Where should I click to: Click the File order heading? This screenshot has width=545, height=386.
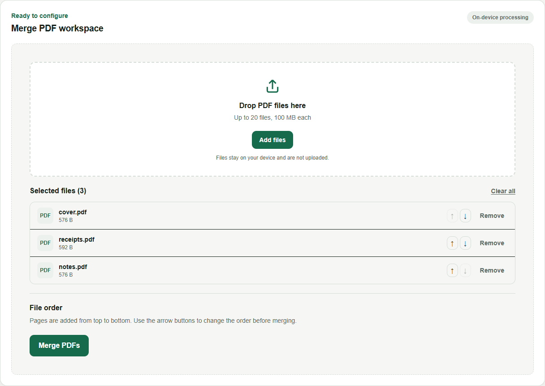coord(46,308)
